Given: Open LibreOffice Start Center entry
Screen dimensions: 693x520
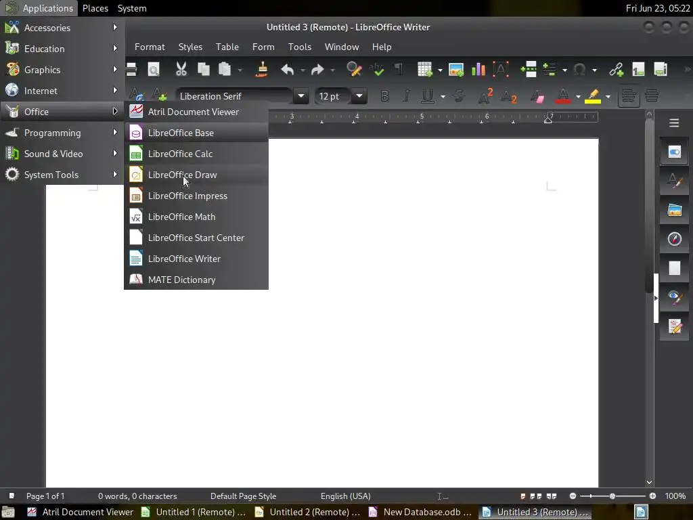Looking at the screenshot, I should [196, 238].
